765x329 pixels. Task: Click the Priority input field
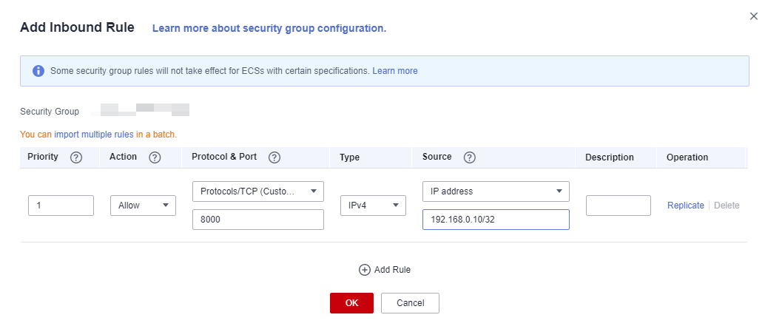click(61, 206)
